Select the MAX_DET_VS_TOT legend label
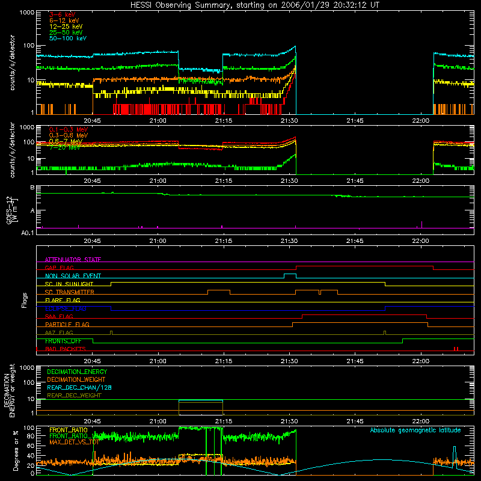This screenshot has width=481, height=481. pyautogui.click(x=74, y=442)
